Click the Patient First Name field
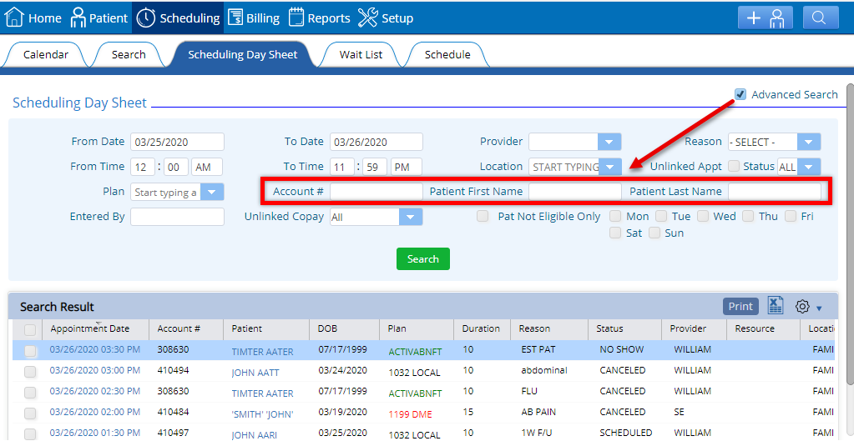The height and width of the screenshot is (446, 854). click(574, 192)
